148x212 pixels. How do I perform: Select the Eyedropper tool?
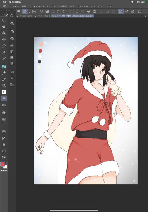coord(4,59)
